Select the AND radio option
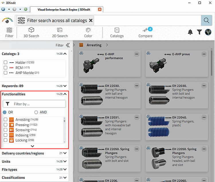This screenshot has height=182, width=215. (x=36, y=112)
